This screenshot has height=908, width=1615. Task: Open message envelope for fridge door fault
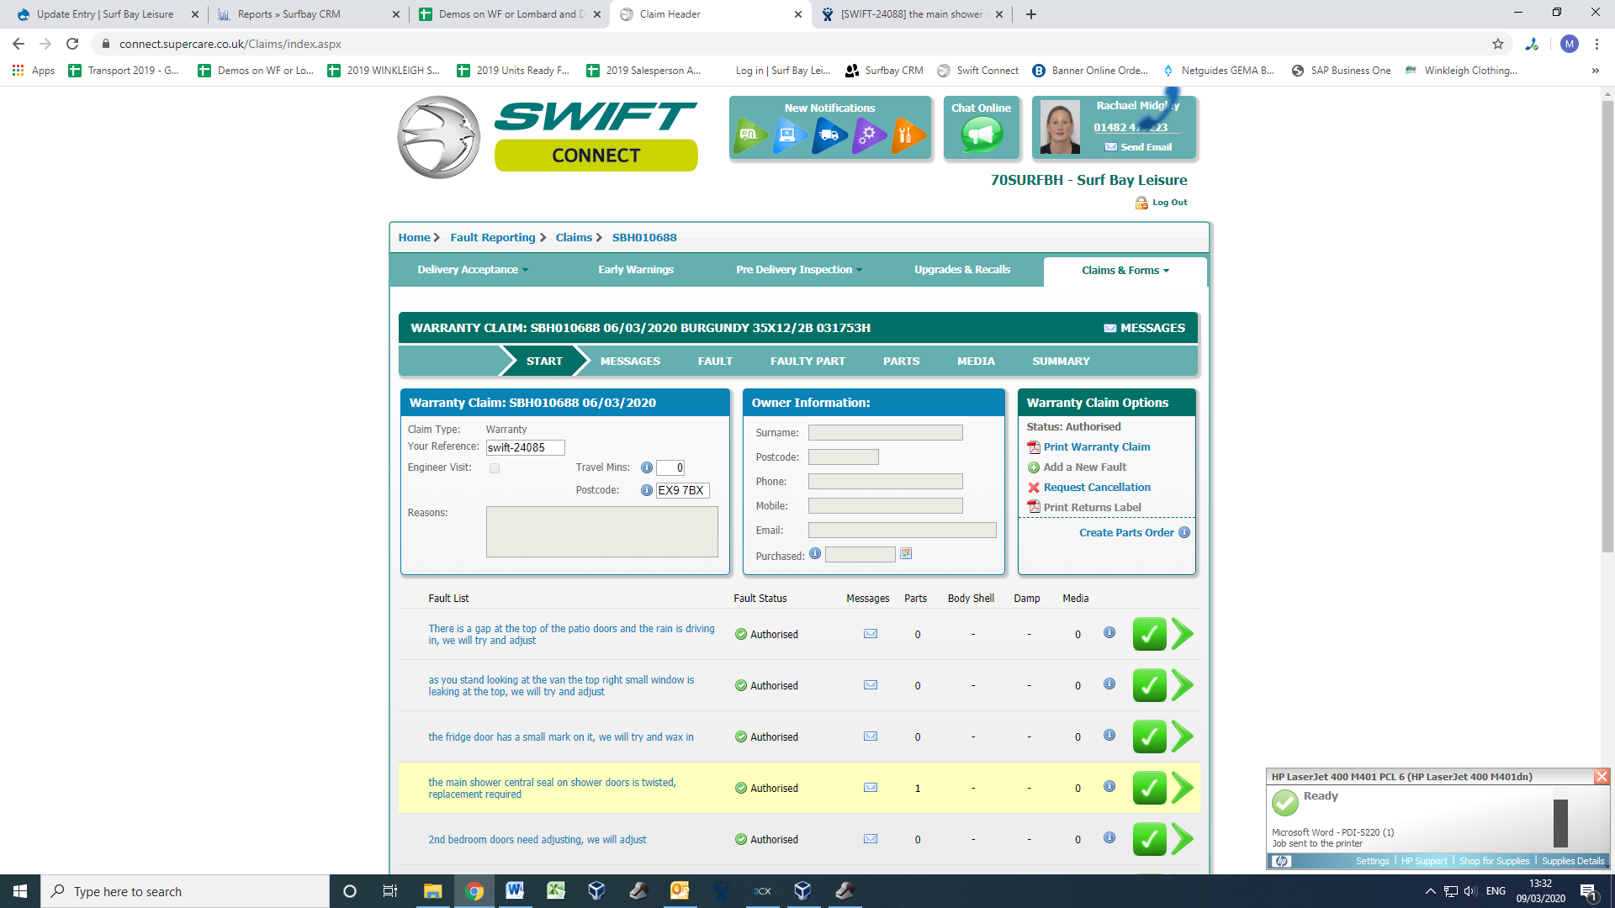871,736
